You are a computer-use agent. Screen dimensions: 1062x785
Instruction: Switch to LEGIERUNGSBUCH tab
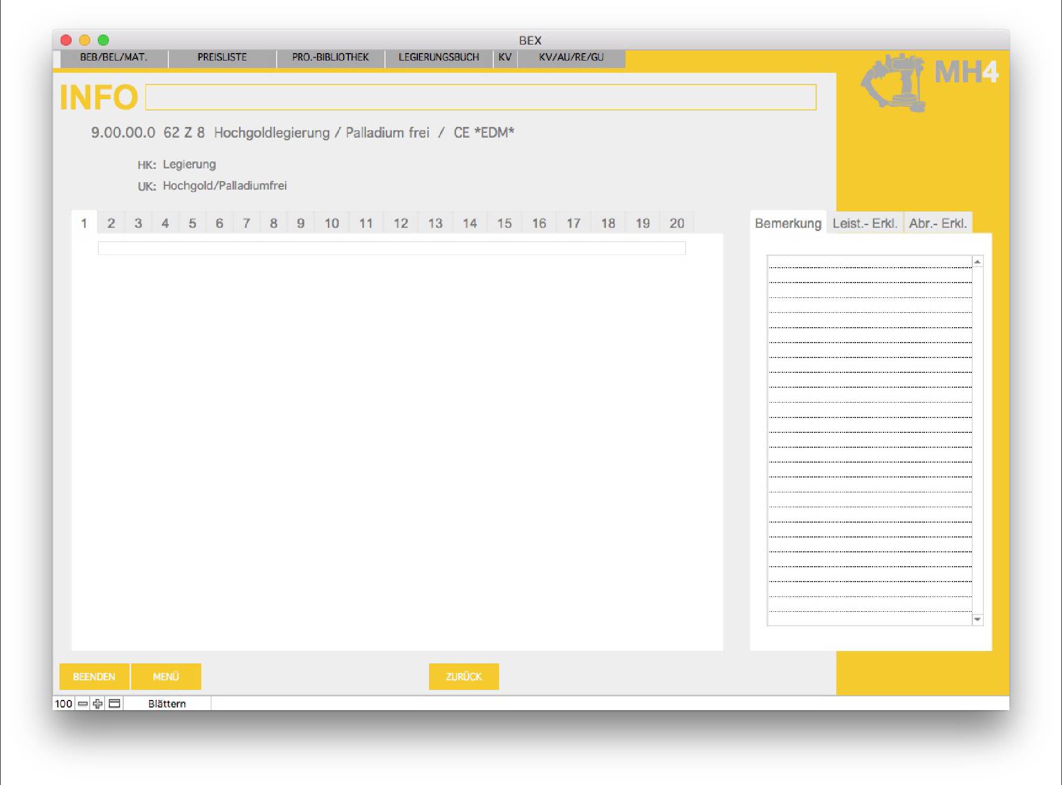[439, 57]
